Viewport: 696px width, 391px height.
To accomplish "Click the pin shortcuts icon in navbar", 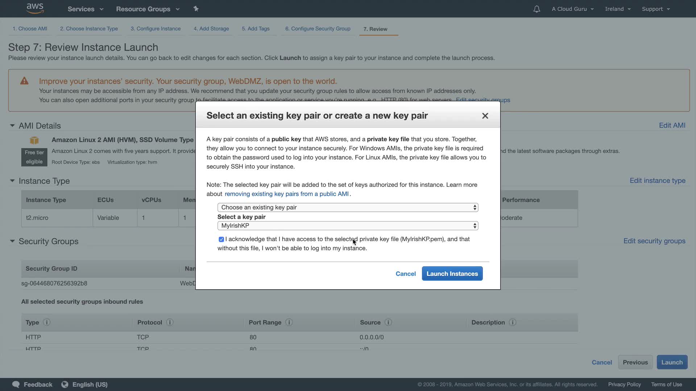I will (196, 9).
